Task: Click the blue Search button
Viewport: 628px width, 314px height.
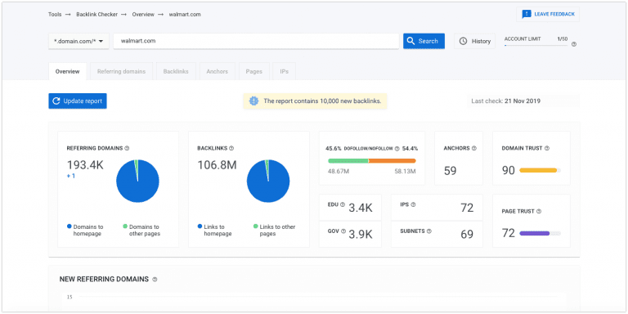Action: [x=424, y=41]
